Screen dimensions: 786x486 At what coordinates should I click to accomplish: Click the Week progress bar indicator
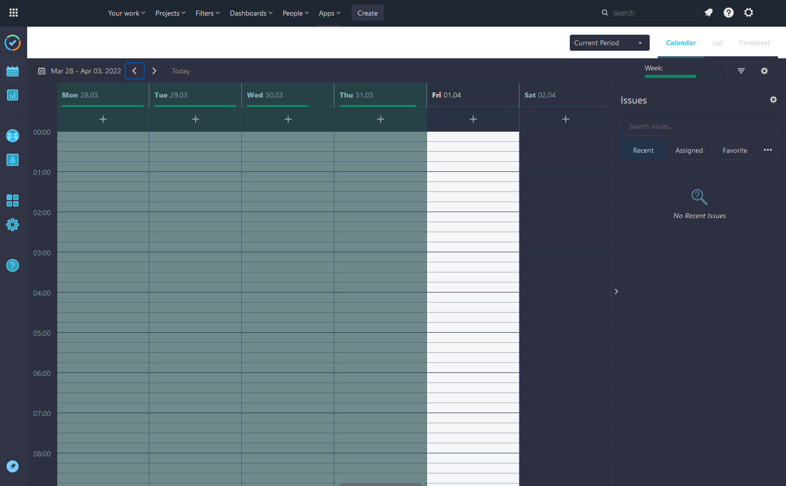point(670,76)
